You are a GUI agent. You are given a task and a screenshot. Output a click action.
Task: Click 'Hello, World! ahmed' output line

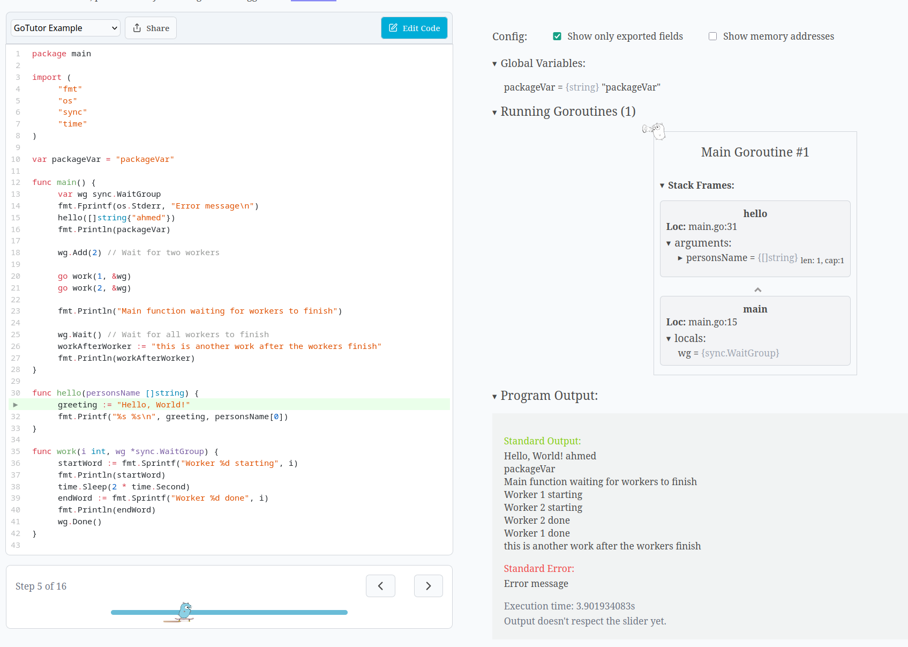pos(550,456)
